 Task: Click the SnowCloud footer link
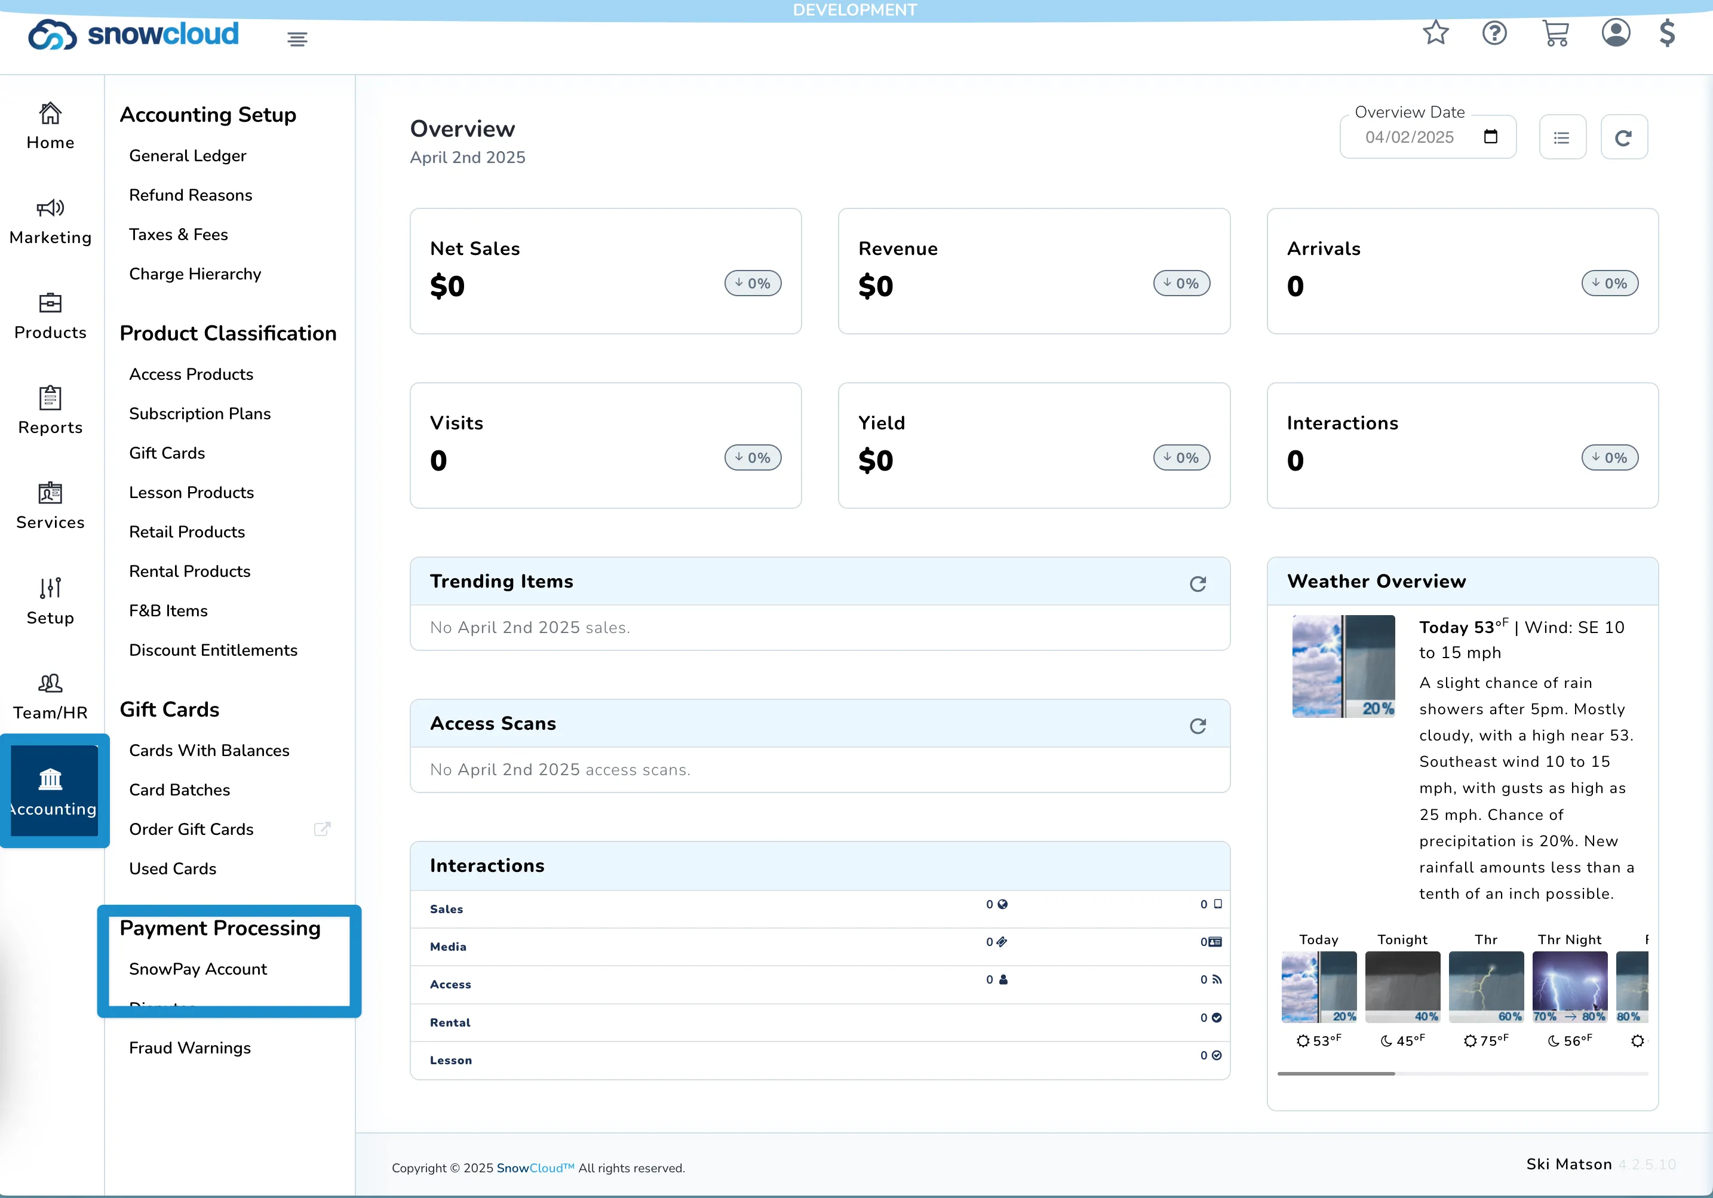point(535,1168)
